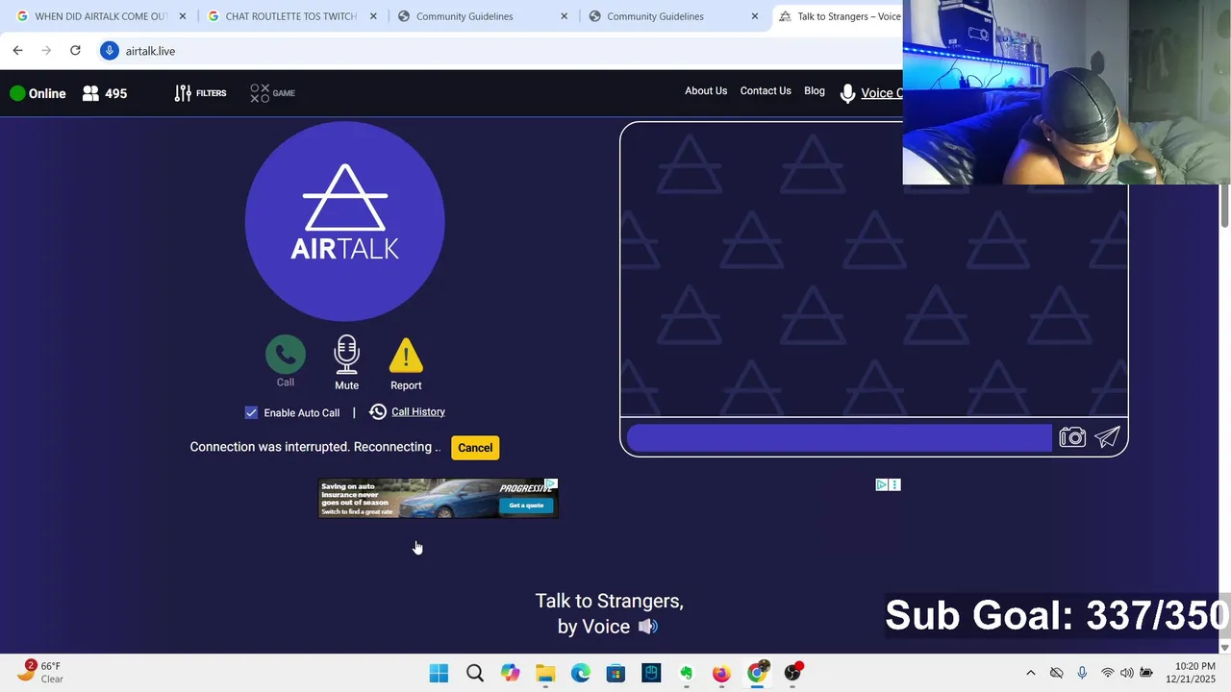Open Call History link

417,411
